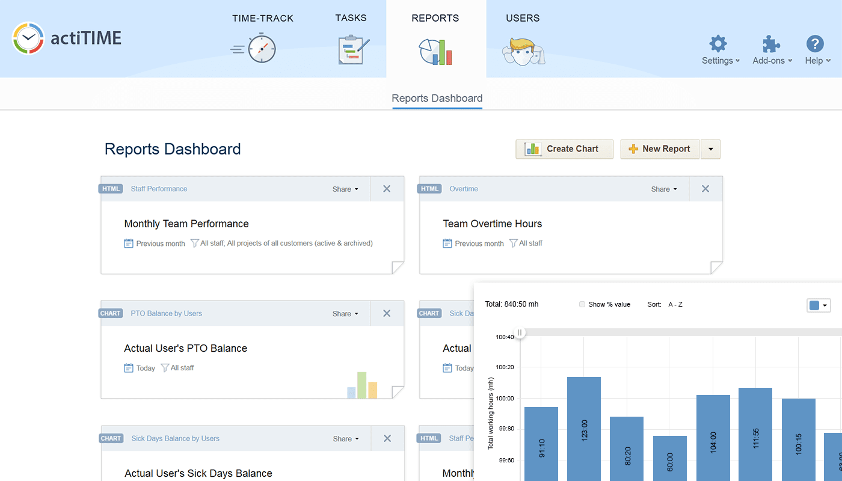
Task: Click the 60:00 chart bar
Action: tap(670, 458)
